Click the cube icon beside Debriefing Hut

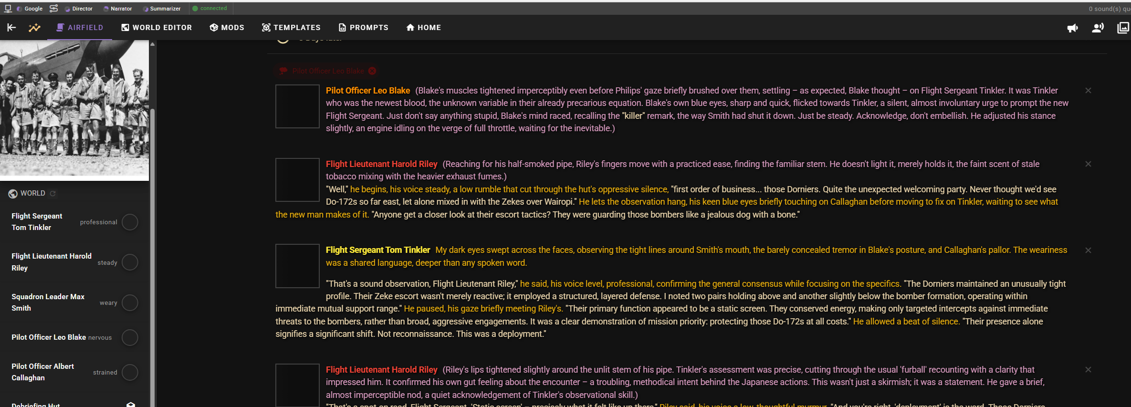pyautogui.click(x=131, y=404)
